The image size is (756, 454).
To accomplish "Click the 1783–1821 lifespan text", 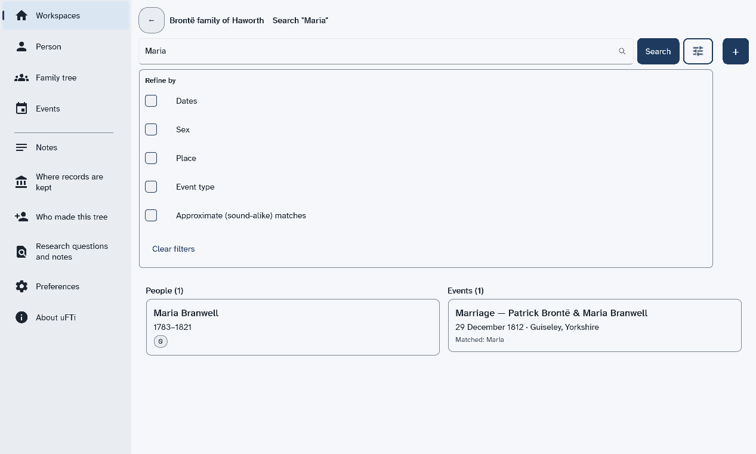I will (172, 327).
